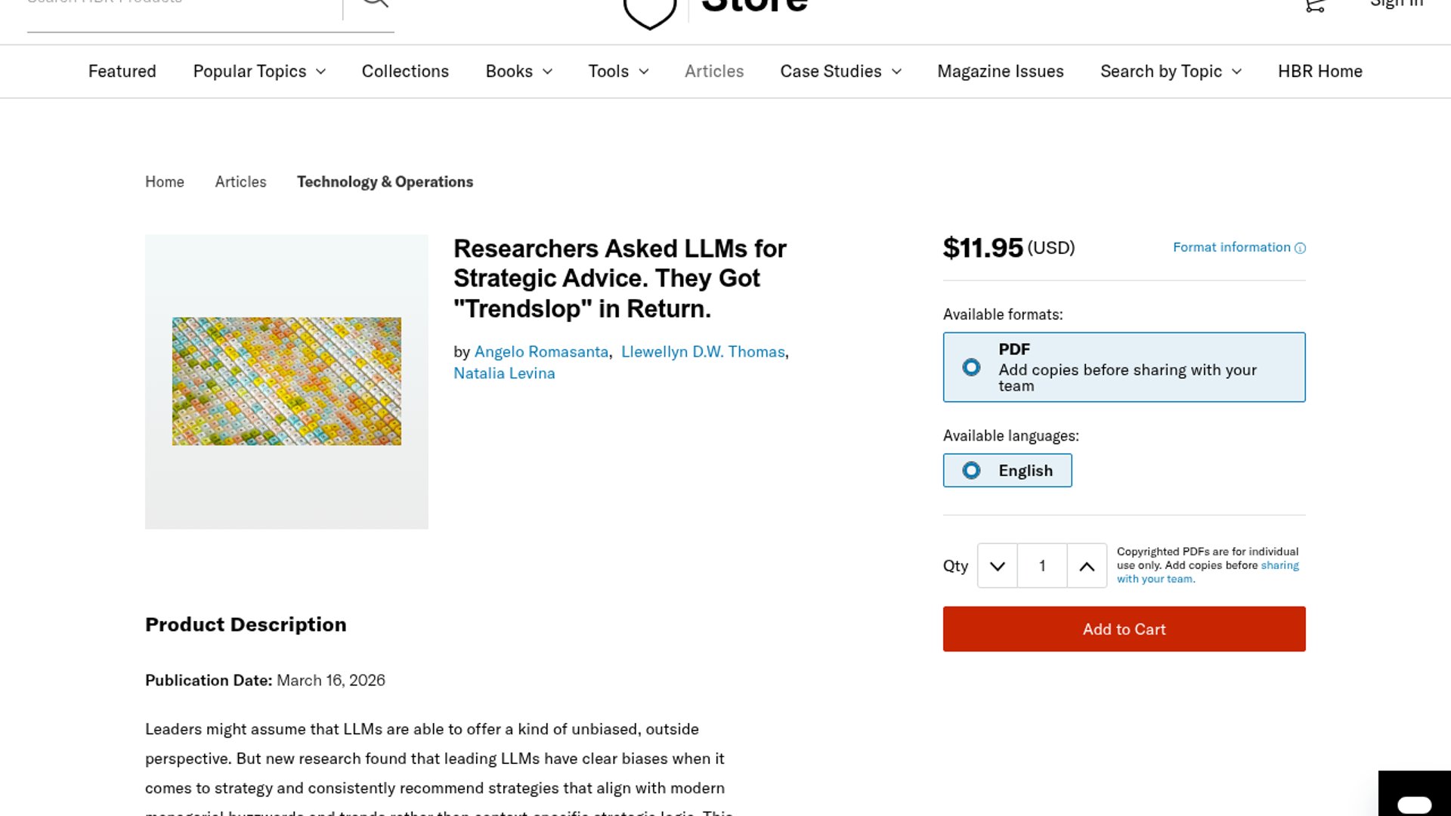Open the chat widget bubble
The height and width of the screenshot is (816, 1451).
pyautogui.click(x=1414, y=802)
